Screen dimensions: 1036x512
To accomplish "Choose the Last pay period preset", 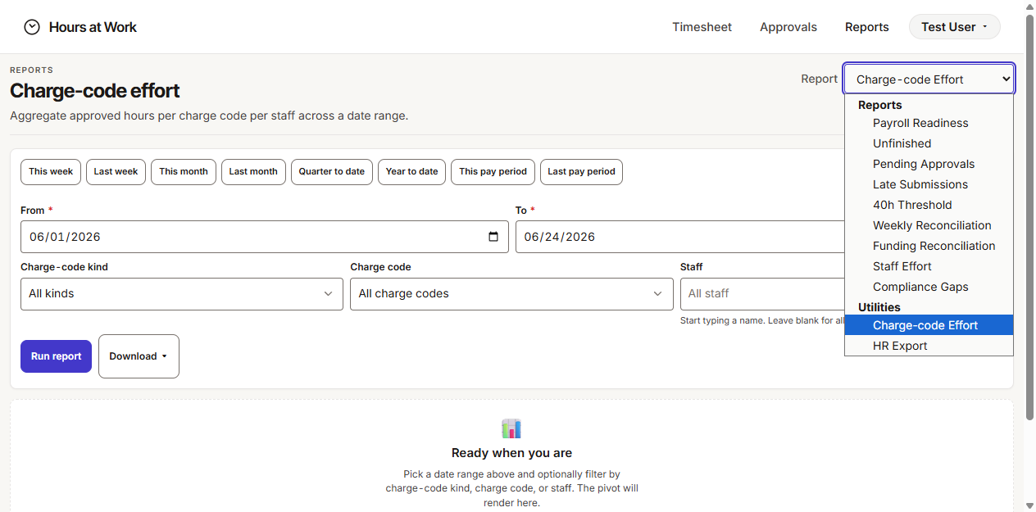I will pyautogui.click(x=581, y=172).
